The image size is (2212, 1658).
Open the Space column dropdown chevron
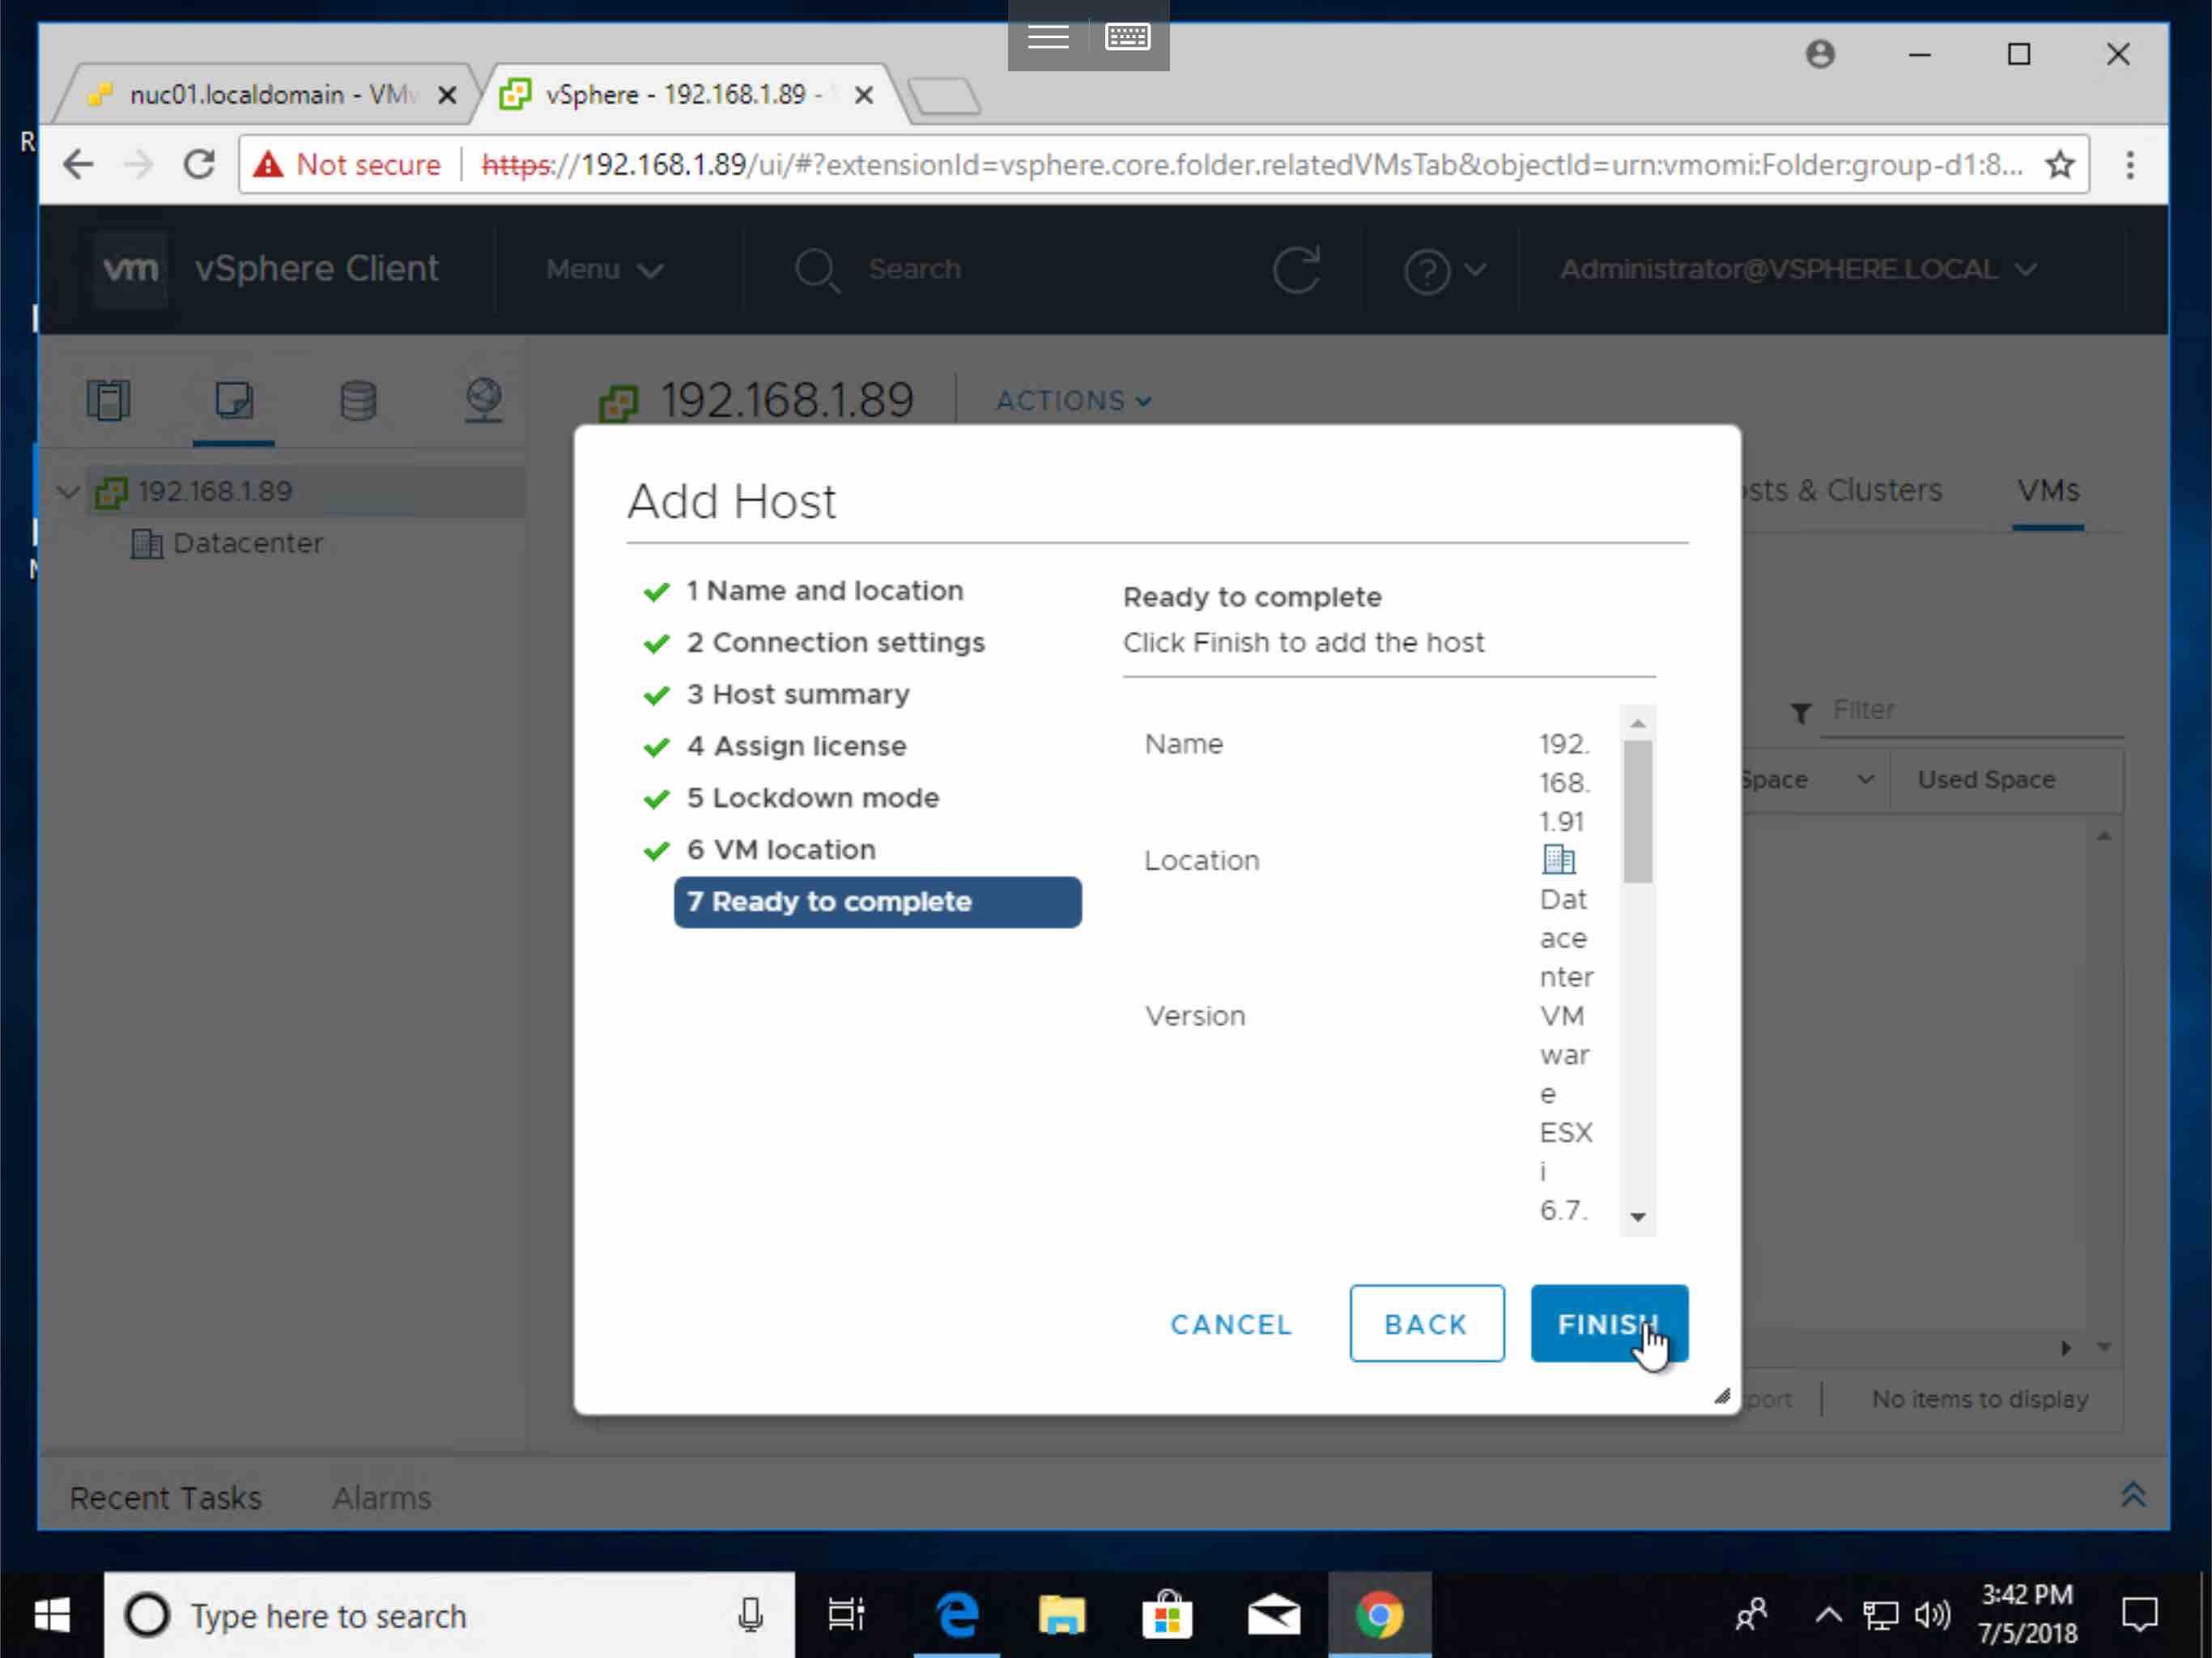pyautogui.click(x=1865, y=780)
